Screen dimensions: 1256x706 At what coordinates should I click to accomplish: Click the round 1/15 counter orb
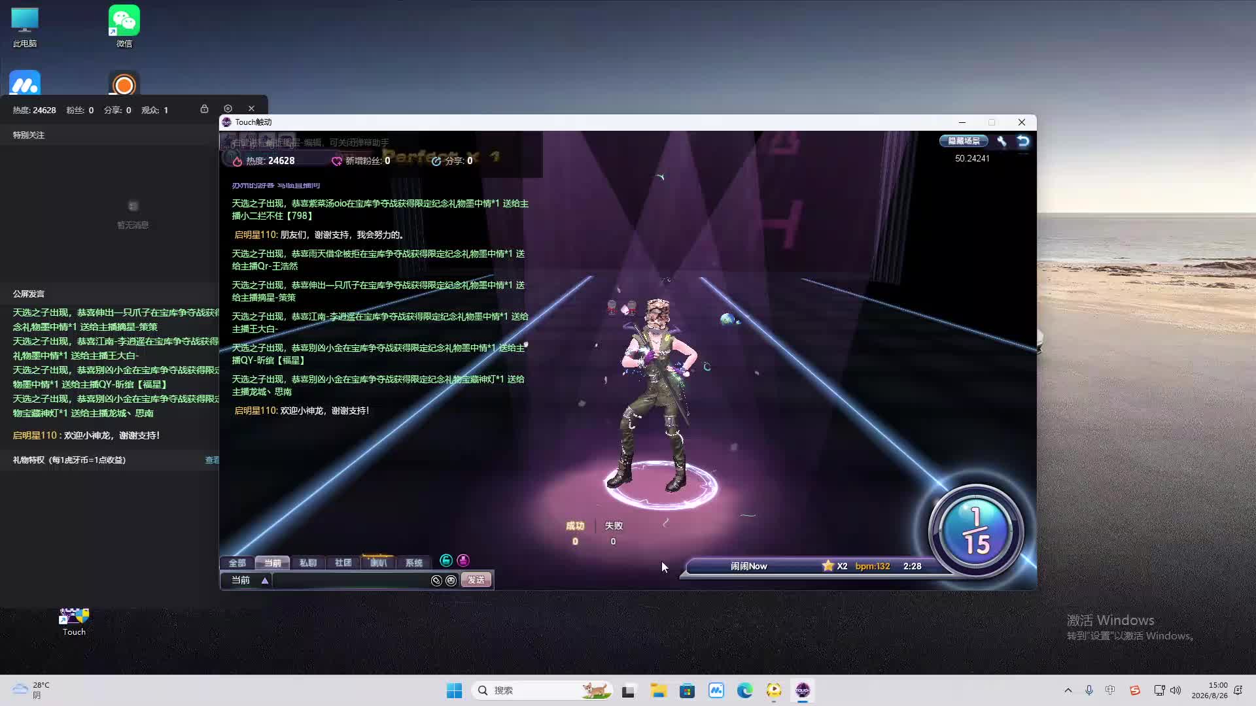[976, 531]
